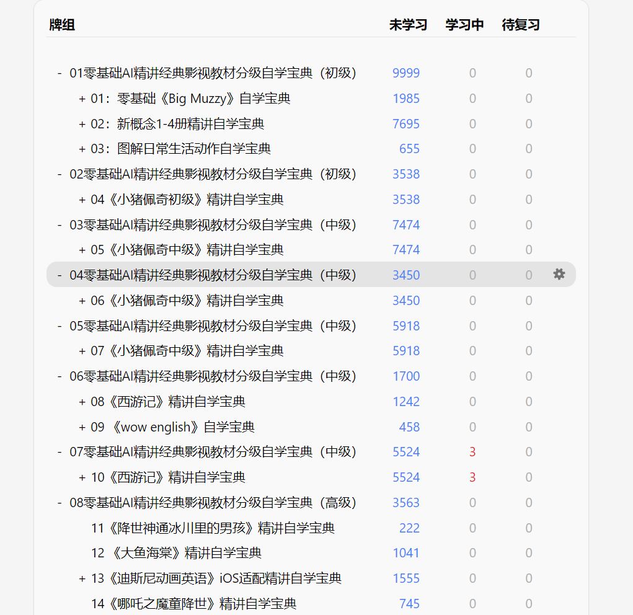
Task: Collapse deck 05零基础AI精讲 (中级)
Action: [60, 326]
